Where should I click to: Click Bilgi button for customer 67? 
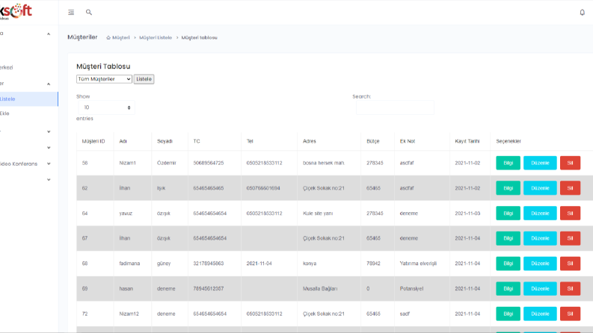pyautogui.click(x=508, y=238)
